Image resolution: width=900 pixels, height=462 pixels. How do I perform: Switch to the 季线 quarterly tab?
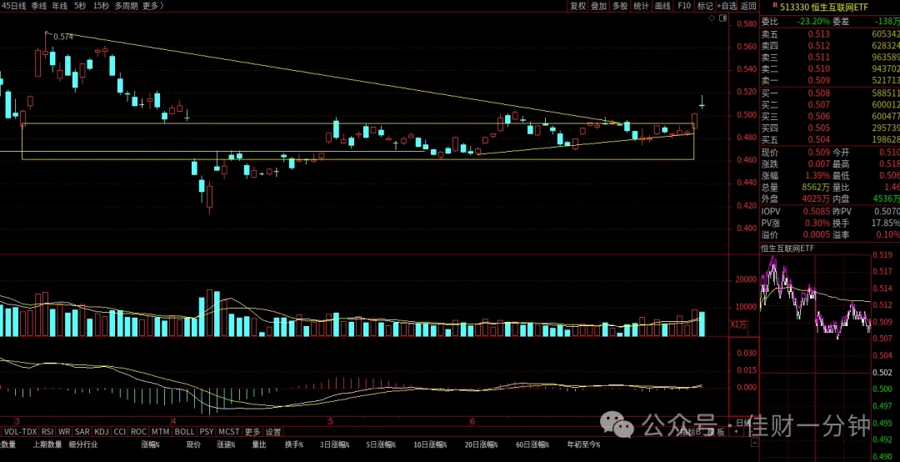click(39, 6)
